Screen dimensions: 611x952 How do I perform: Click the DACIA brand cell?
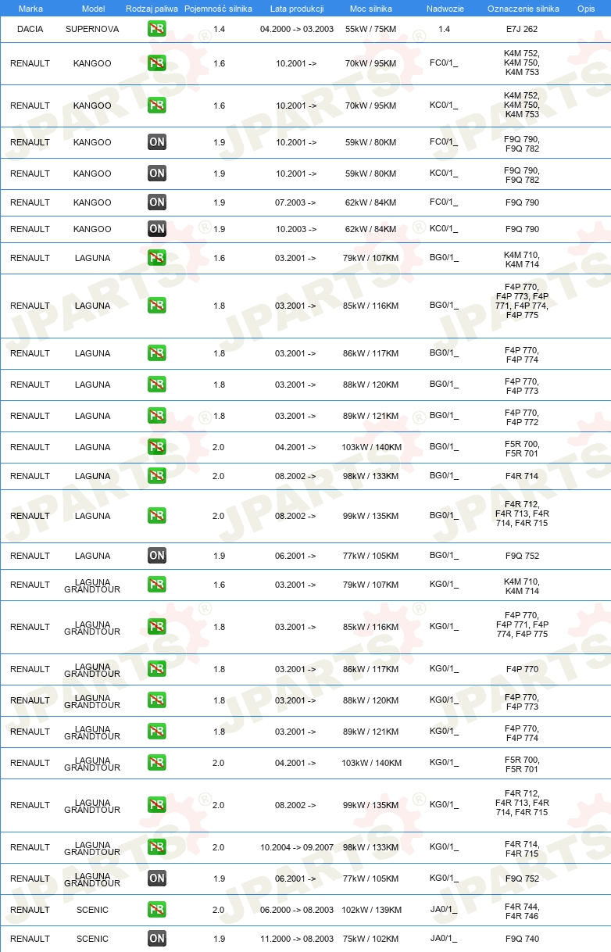pyautogui.click(x=30, y=29)
